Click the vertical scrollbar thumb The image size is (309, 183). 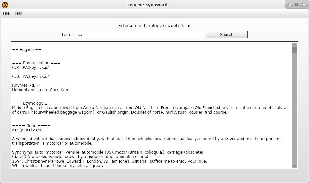pyautogui.click(x=295, y=50)
